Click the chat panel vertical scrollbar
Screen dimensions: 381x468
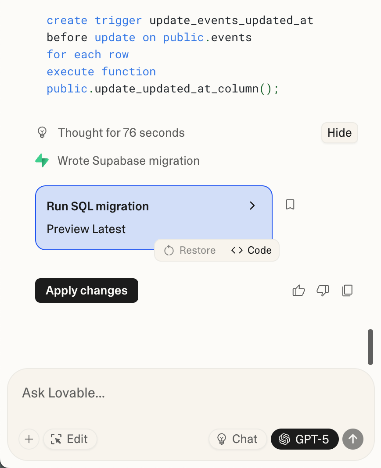coord(370,347)
